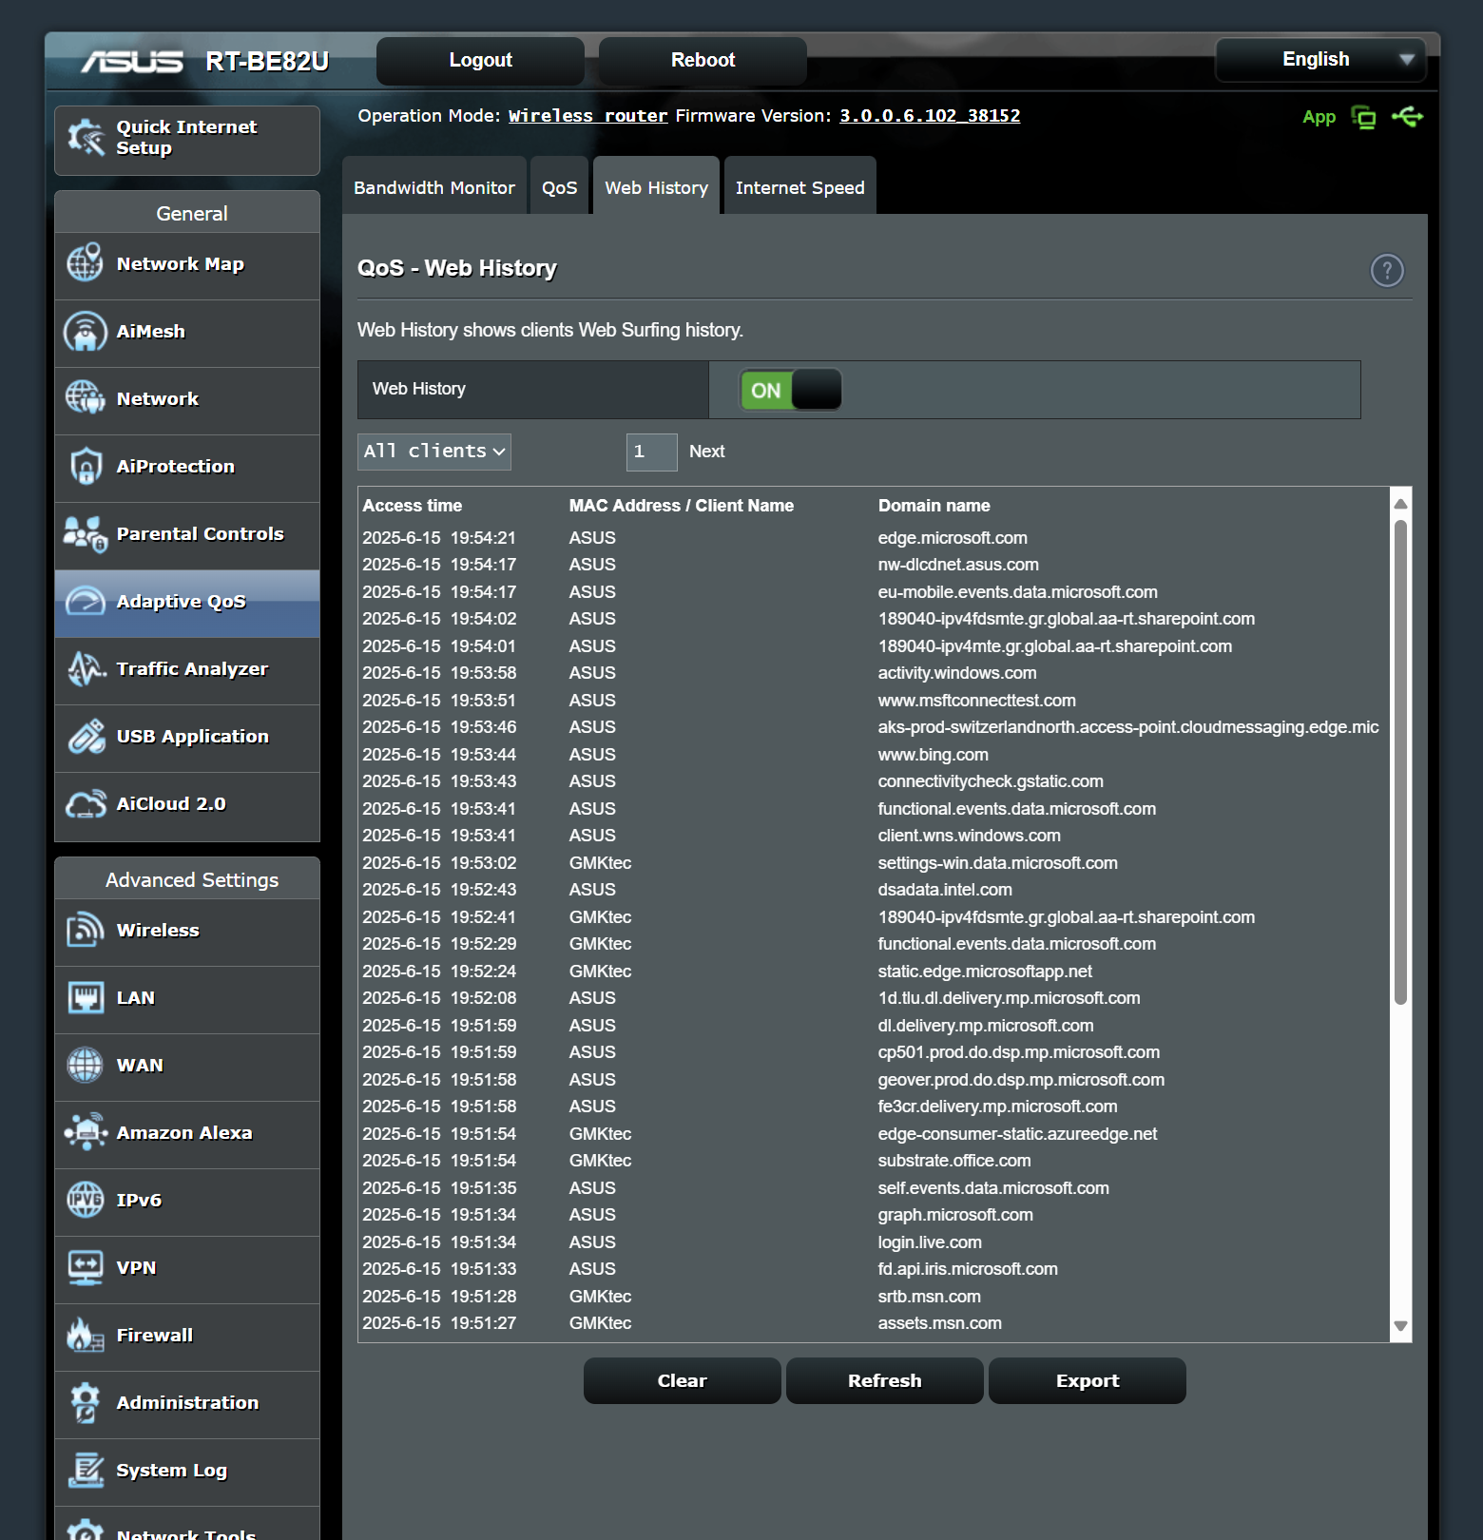Click the history list scrollbar thumb
1483x1540 pixels.
pyautogui.click(x=1400, y=762)
